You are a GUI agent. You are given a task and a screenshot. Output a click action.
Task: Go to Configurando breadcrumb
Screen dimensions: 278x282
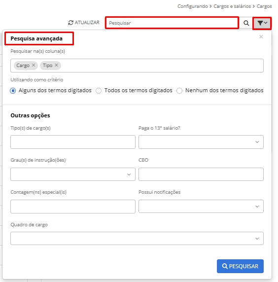click(193, 6)
